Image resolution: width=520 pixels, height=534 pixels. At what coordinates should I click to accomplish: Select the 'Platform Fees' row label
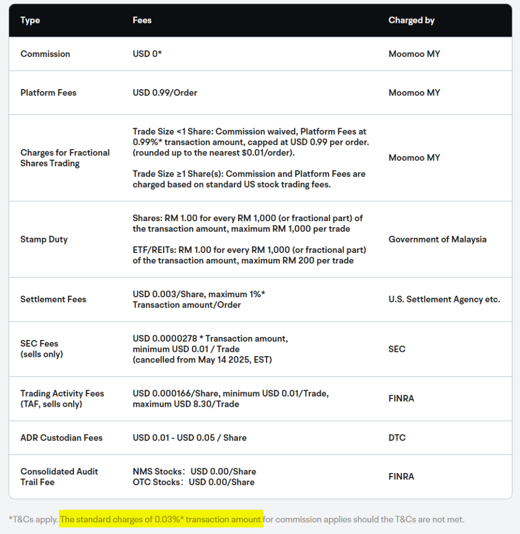point(48,93)
